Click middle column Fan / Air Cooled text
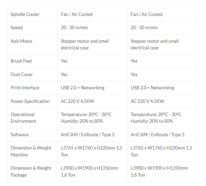This screenshot has width=206, height=186. 77,15
